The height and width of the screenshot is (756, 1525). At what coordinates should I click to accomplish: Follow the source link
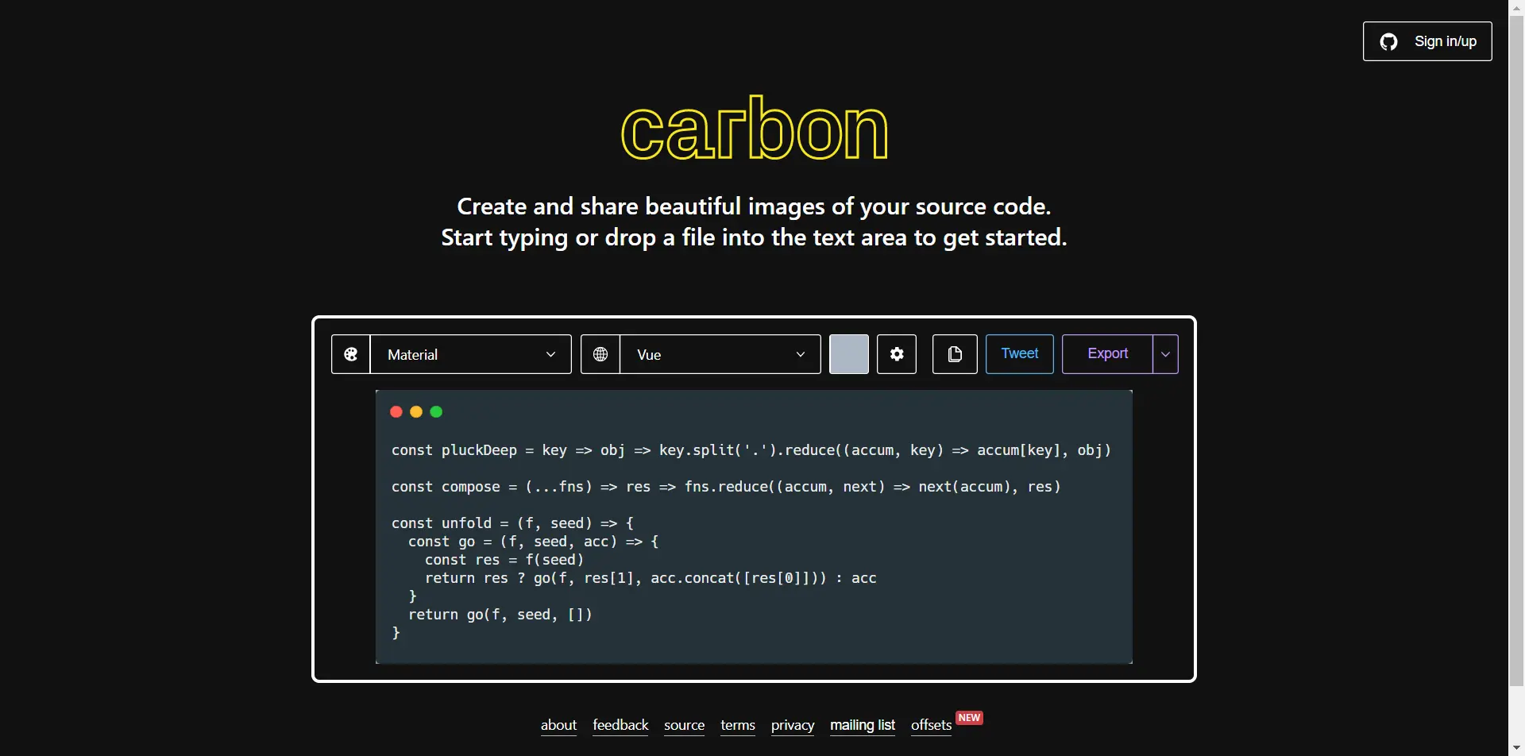click(685, 725)
